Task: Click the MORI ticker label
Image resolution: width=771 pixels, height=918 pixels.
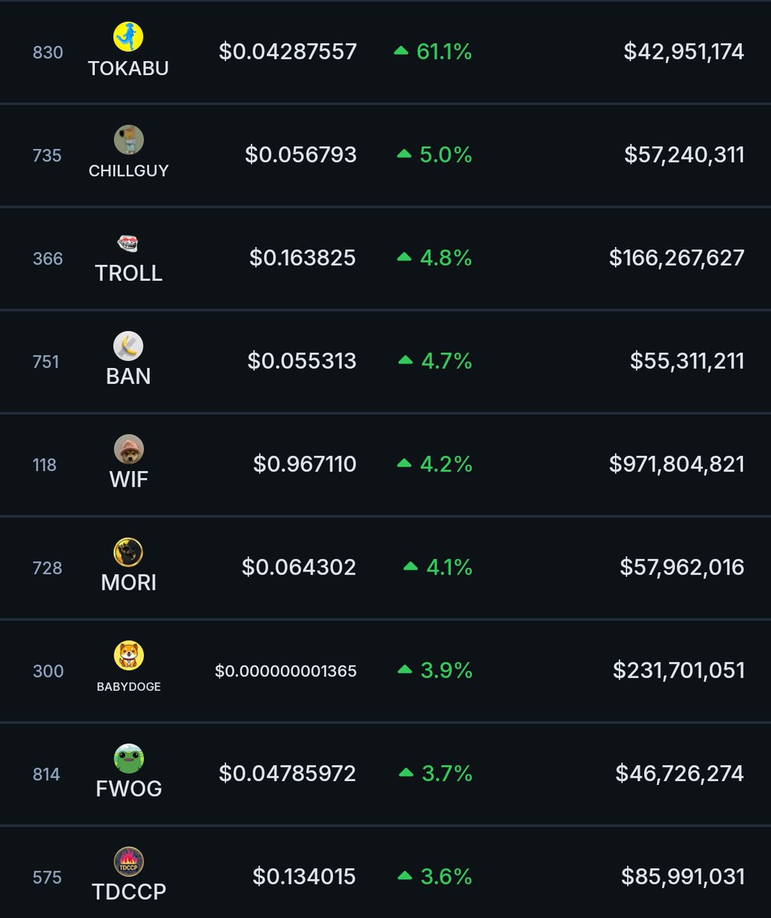Action: [128, 583]
